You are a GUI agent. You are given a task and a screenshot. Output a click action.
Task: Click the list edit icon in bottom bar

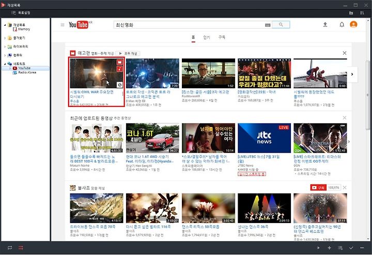[x=340, y=248]
